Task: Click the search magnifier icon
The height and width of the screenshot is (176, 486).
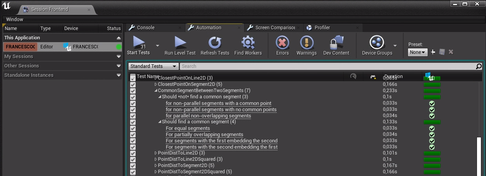Action: tap(479, 66)
